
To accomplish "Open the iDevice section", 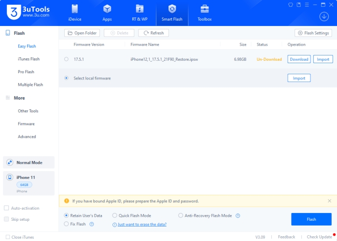I will pos(75,13).
